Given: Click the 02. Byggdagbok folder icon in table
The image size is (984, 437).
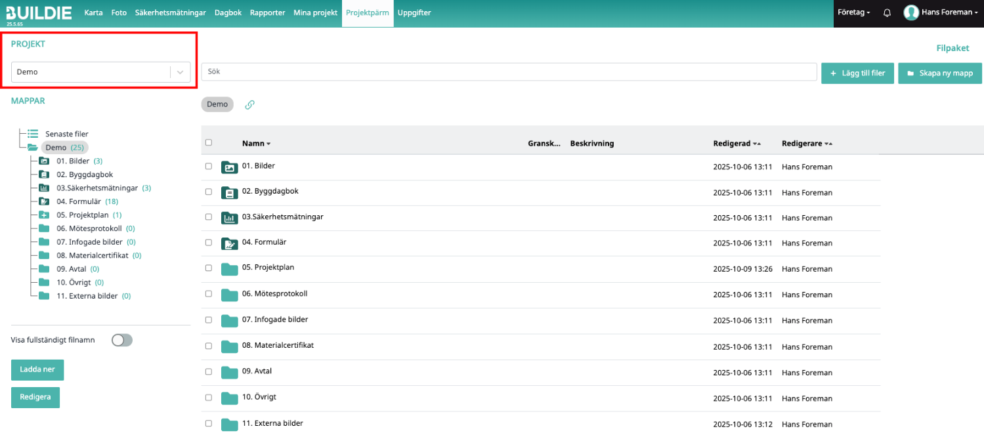Looking at the screenshot, I should coord(229,193).
